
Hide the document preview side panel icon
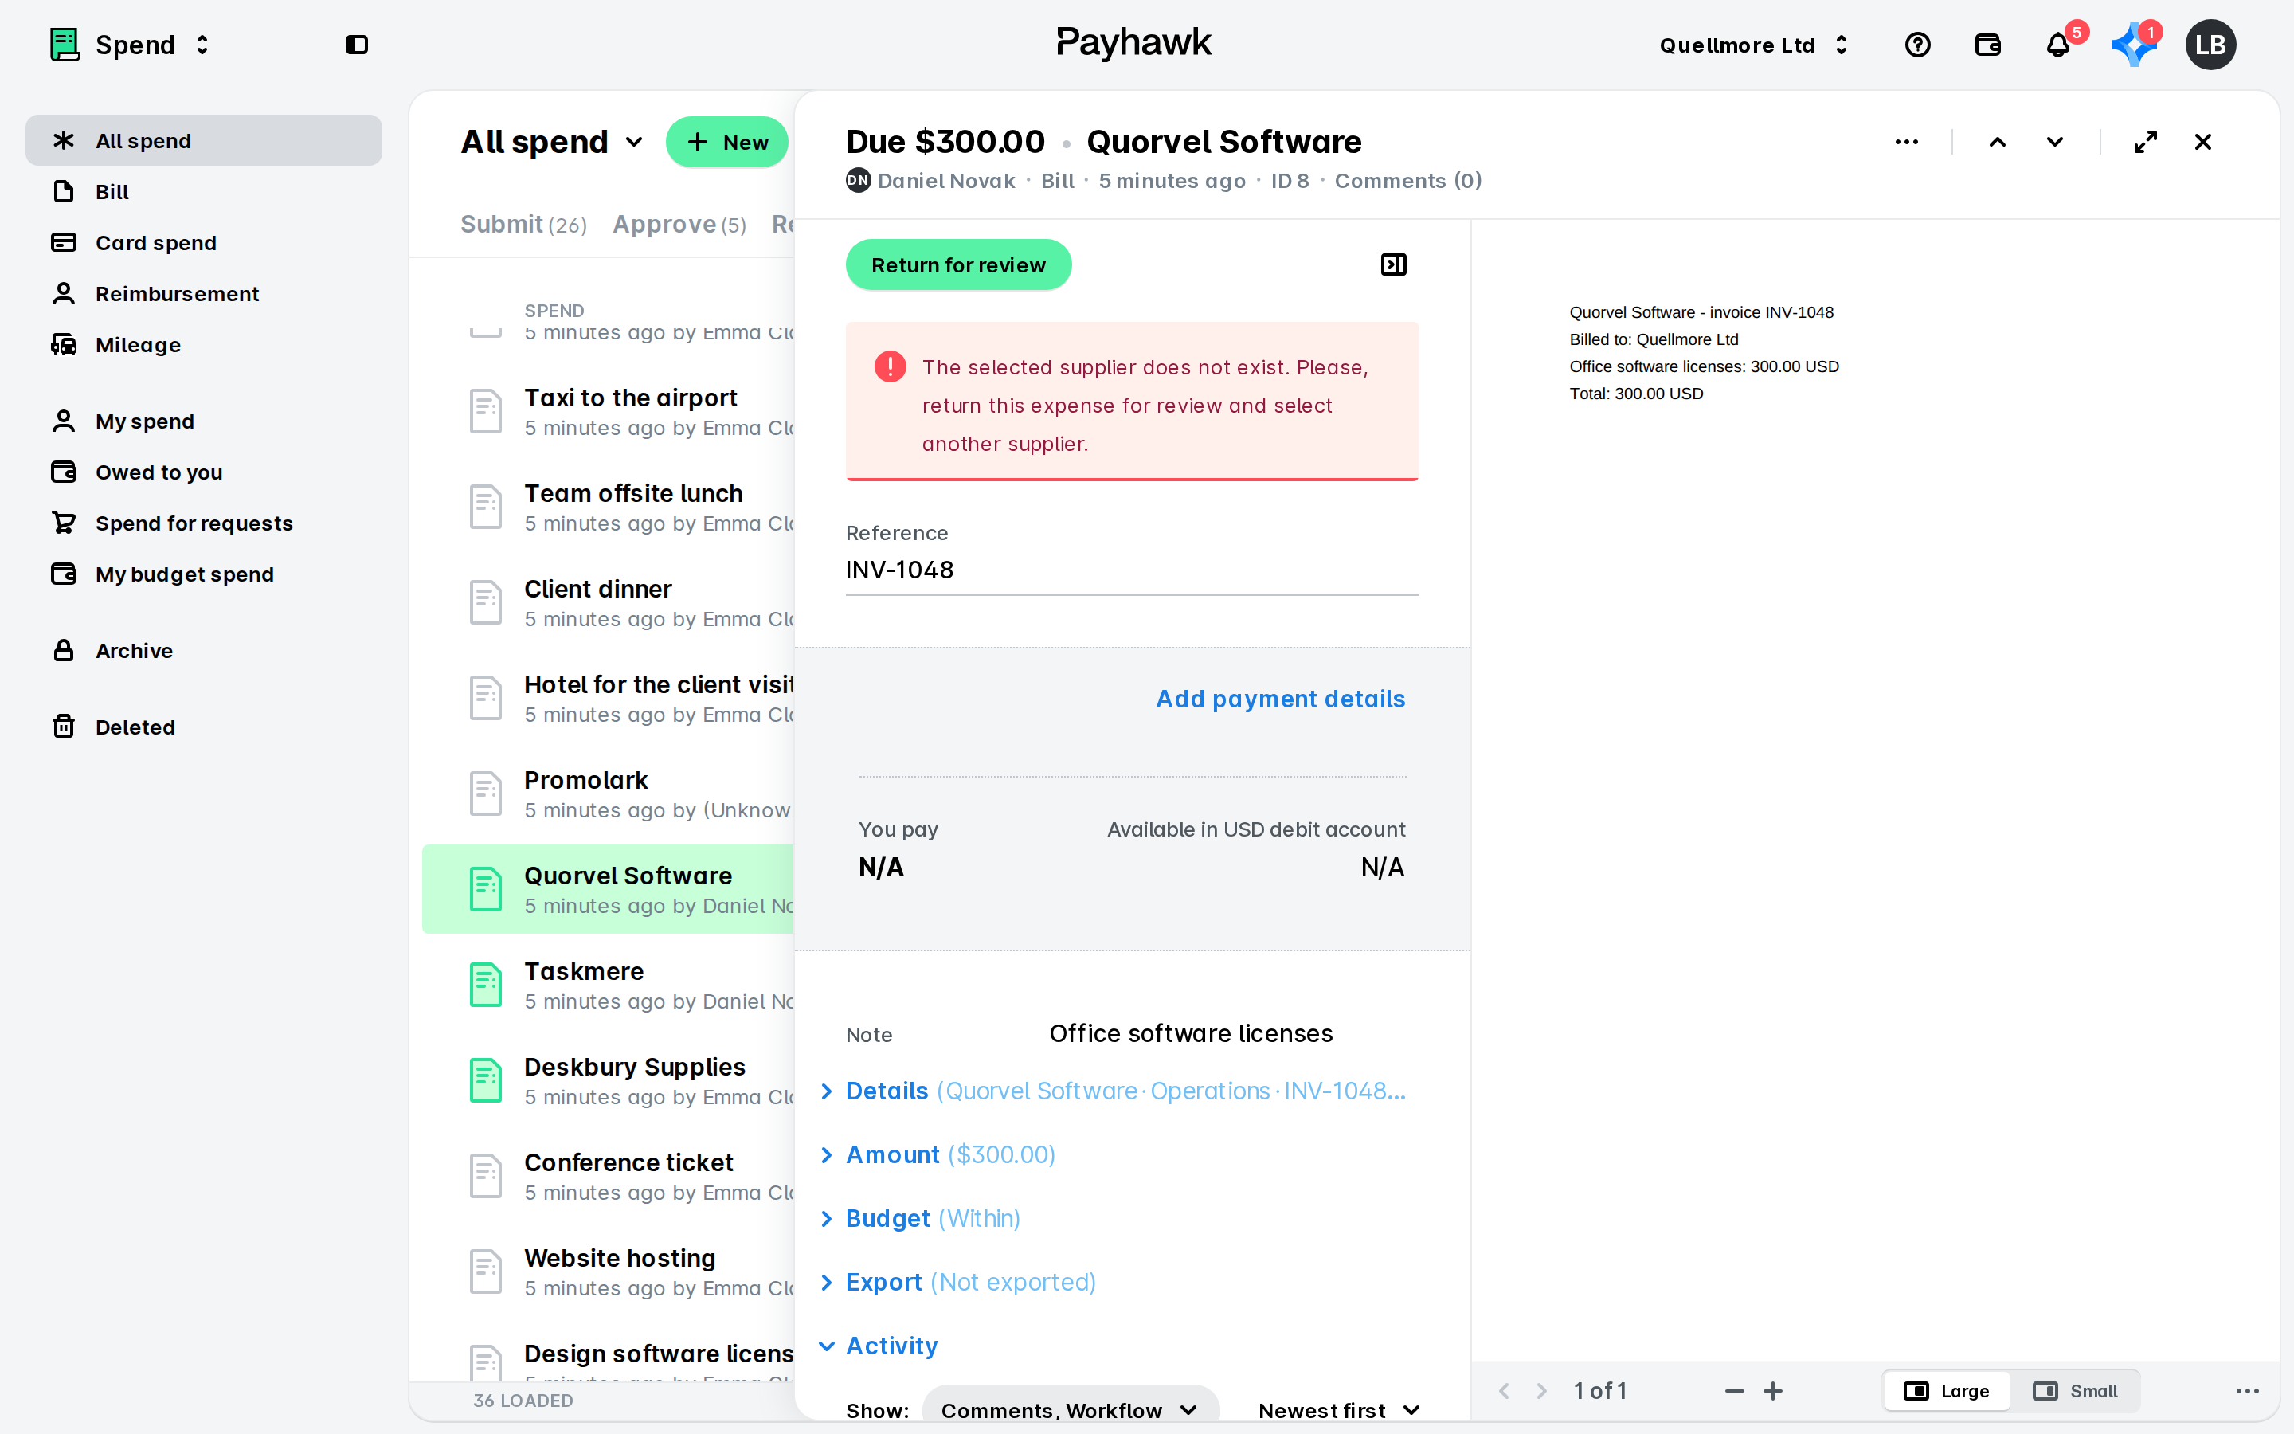pos(1393,264)
